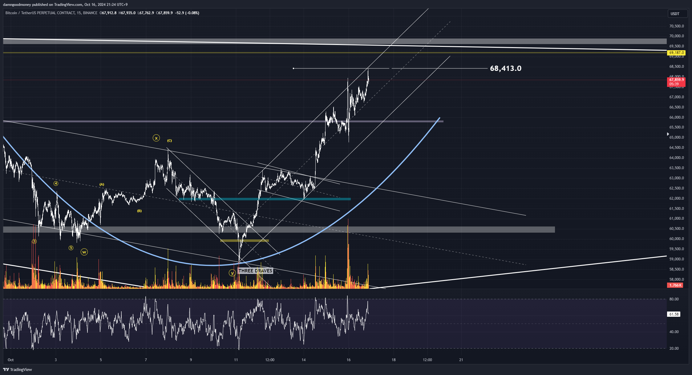The image size is (692, 375).
Task: Select the (C) wave label
Action: (x=169, y=141)
